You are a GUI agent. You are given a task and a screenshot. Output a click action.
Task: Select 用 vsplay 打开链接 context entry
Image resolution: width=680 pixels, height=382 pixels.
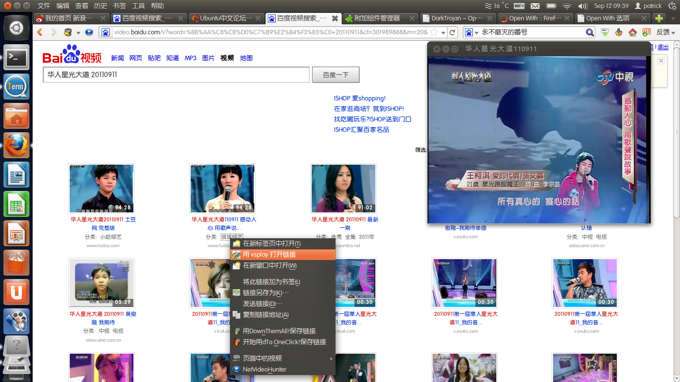283,255
